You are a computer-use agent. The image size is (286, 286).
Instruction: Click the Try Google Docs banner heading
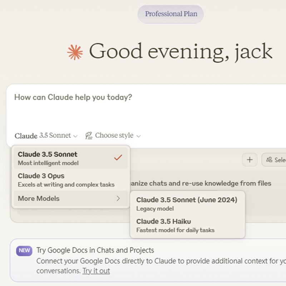pyautogui.click(x=95, y=250)
